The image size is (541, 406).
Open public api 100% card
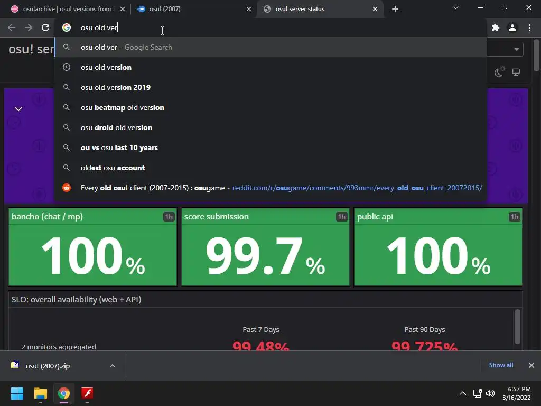coord(438,247)
